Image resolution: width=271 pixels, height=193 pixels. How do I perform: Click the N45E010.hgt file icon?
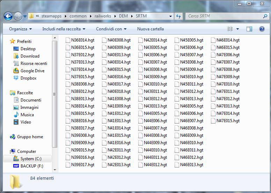(177, 77)
